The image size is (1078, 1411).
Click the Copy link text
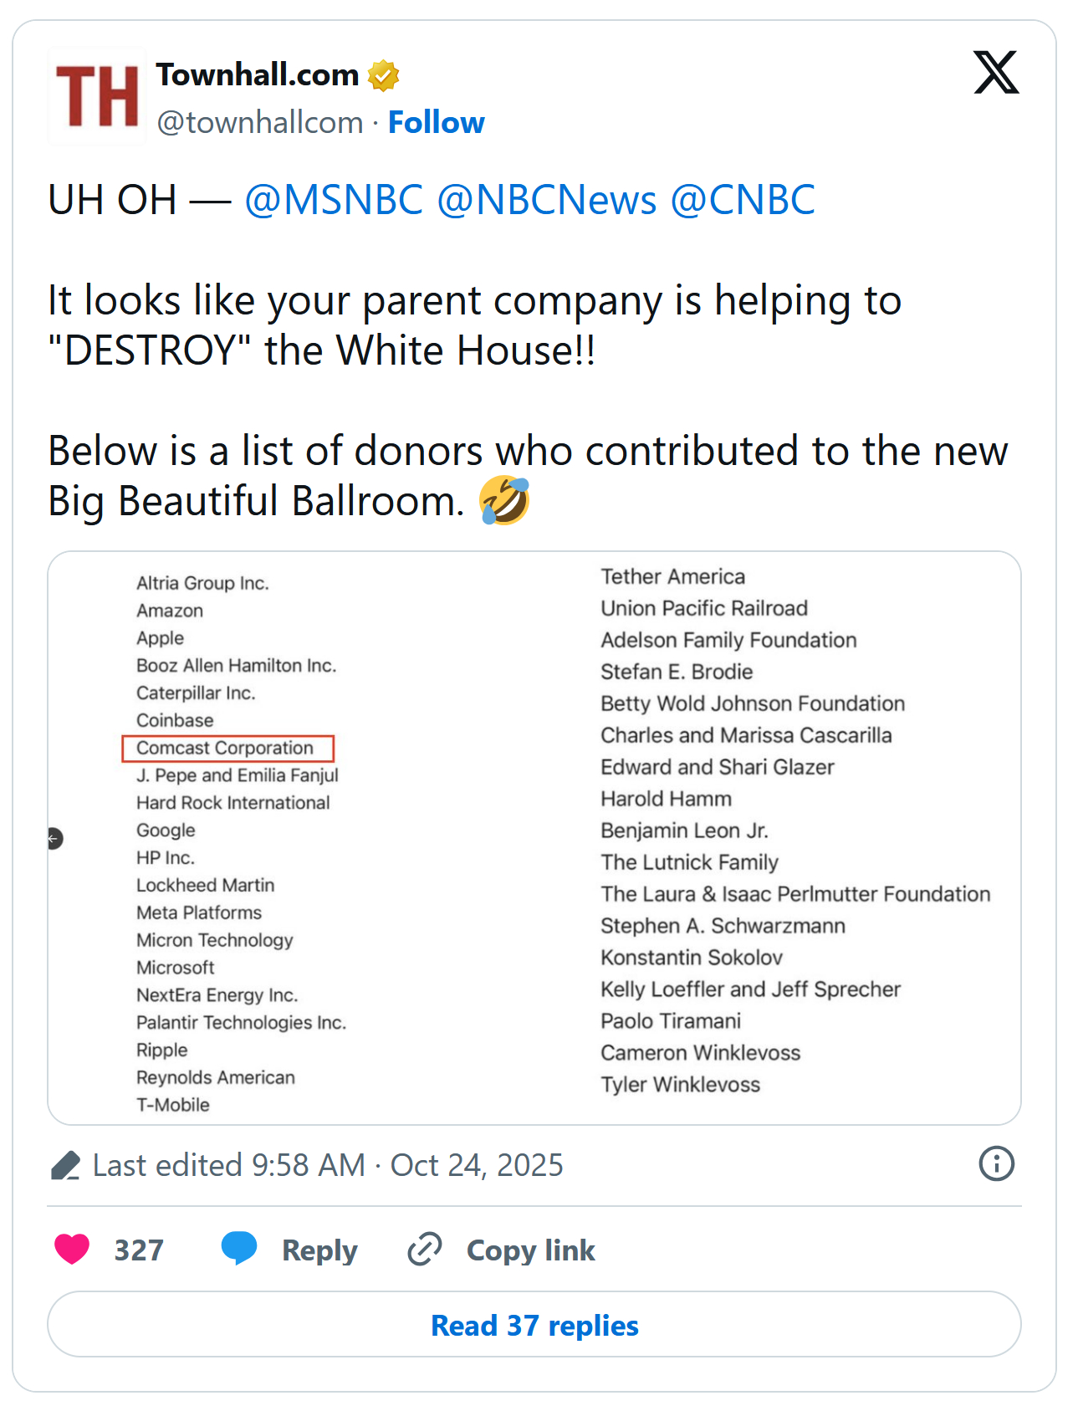coord(530,1250)
